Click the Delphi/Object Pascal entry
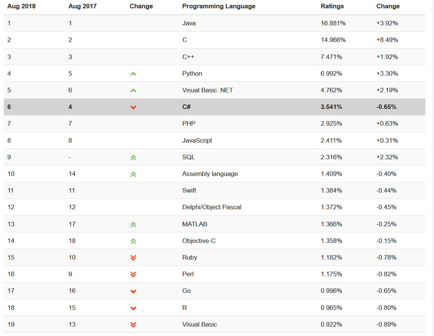Viewport: 434px width, 336px height. (x=212, y=207)
